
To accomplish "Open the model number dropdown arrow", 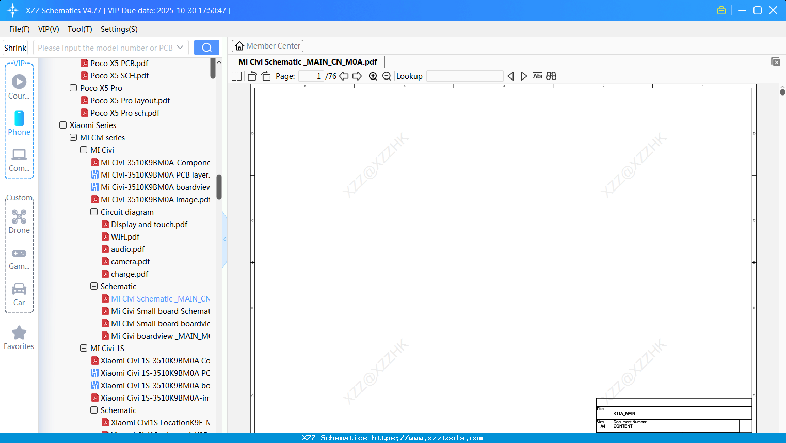I will pos(180,48).
